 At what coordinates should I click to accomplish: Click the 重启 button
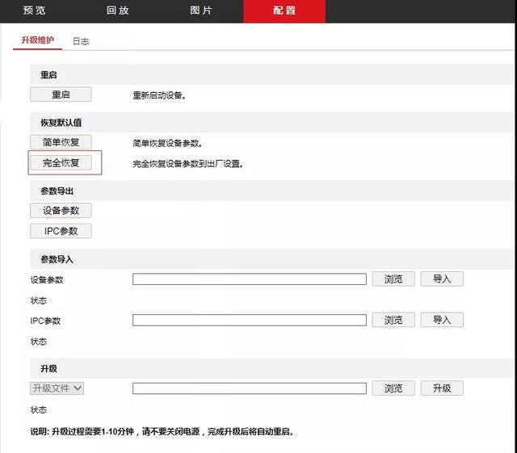(61, 94)
